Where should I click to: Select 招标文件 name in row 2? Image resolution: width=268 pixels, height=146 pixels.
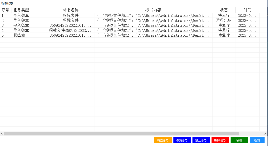(x=71, y=21)
